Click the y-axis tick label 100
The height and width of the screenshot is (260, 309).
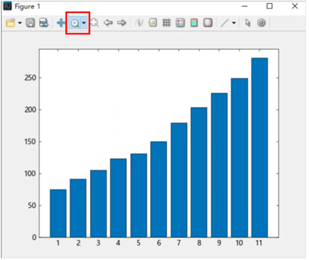[x=30, y=174]
